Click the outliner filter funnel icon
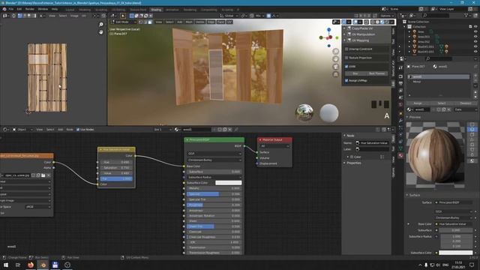Viewport: 480px width, 270px height. coord(466,15)
